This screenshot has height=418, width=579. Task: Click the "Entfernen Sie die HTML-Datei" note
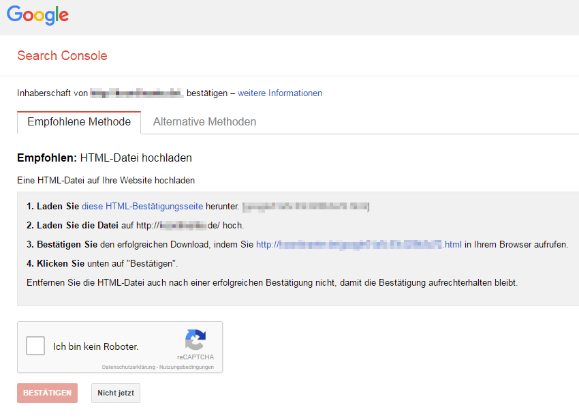tap(272, 283)
